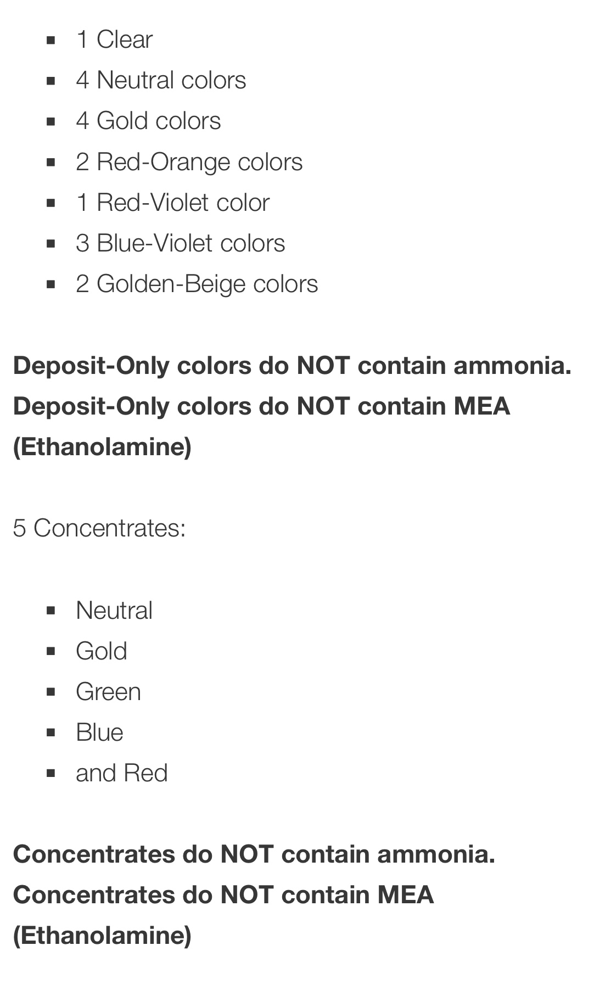The width and height of the screenshot is (611, 990).
Task: Select the final "(Ethanolamine)" at the page bottom
Action: click(x=102, y=936)
